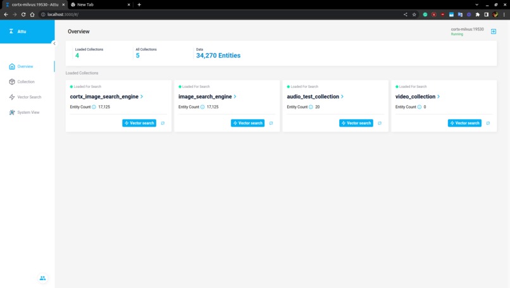Screen dimensions: 510x288
Task: Go back in browser
Action: coord(6,15)
